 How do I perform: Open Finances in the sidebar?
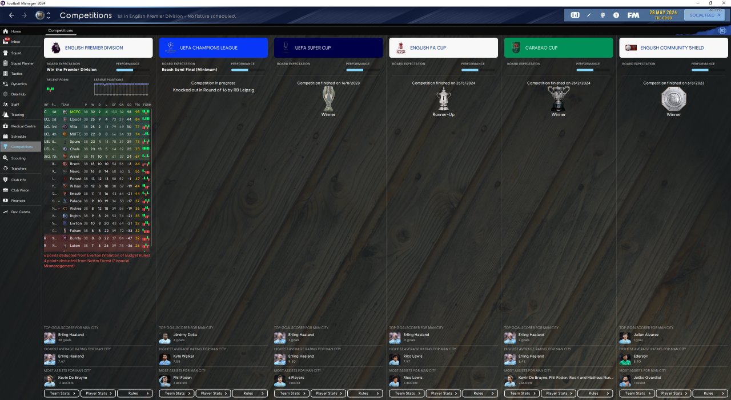pos(21,201)
